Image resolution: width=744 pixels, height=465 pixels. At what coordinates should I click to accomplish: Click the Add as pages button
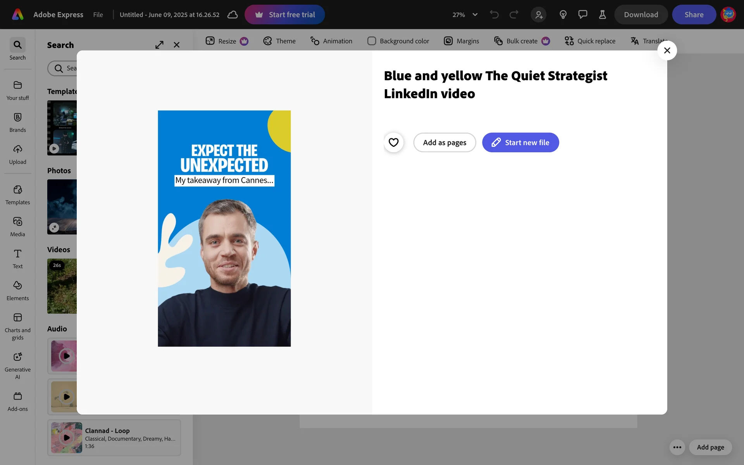click(x=444, y=143)
